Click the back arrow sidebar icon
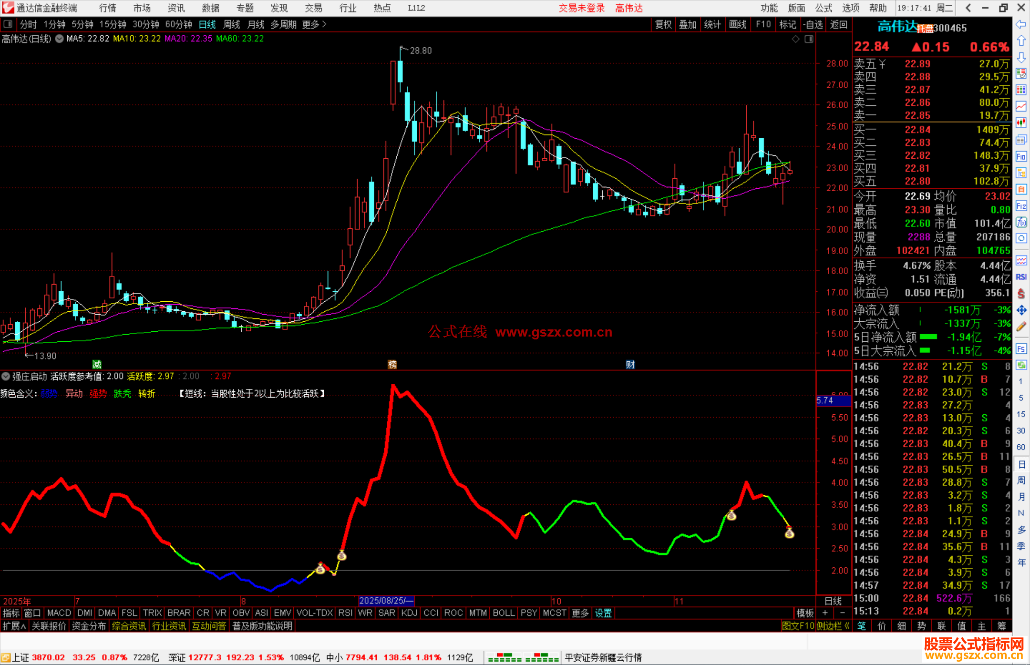This screenshot has height=665, width=1030. tap(1021, 24)
